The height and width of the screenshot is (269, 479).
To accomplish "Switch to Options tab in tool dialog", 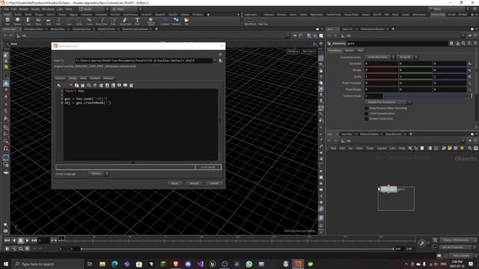I will pos(60,78).
